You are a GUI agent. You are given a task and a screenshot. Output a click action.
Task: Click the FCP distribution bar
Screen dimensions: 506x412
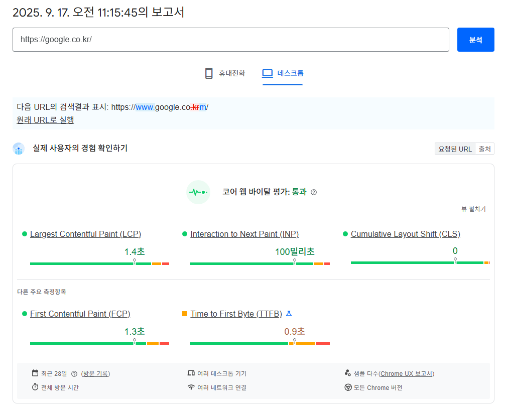tap(100, 343)
